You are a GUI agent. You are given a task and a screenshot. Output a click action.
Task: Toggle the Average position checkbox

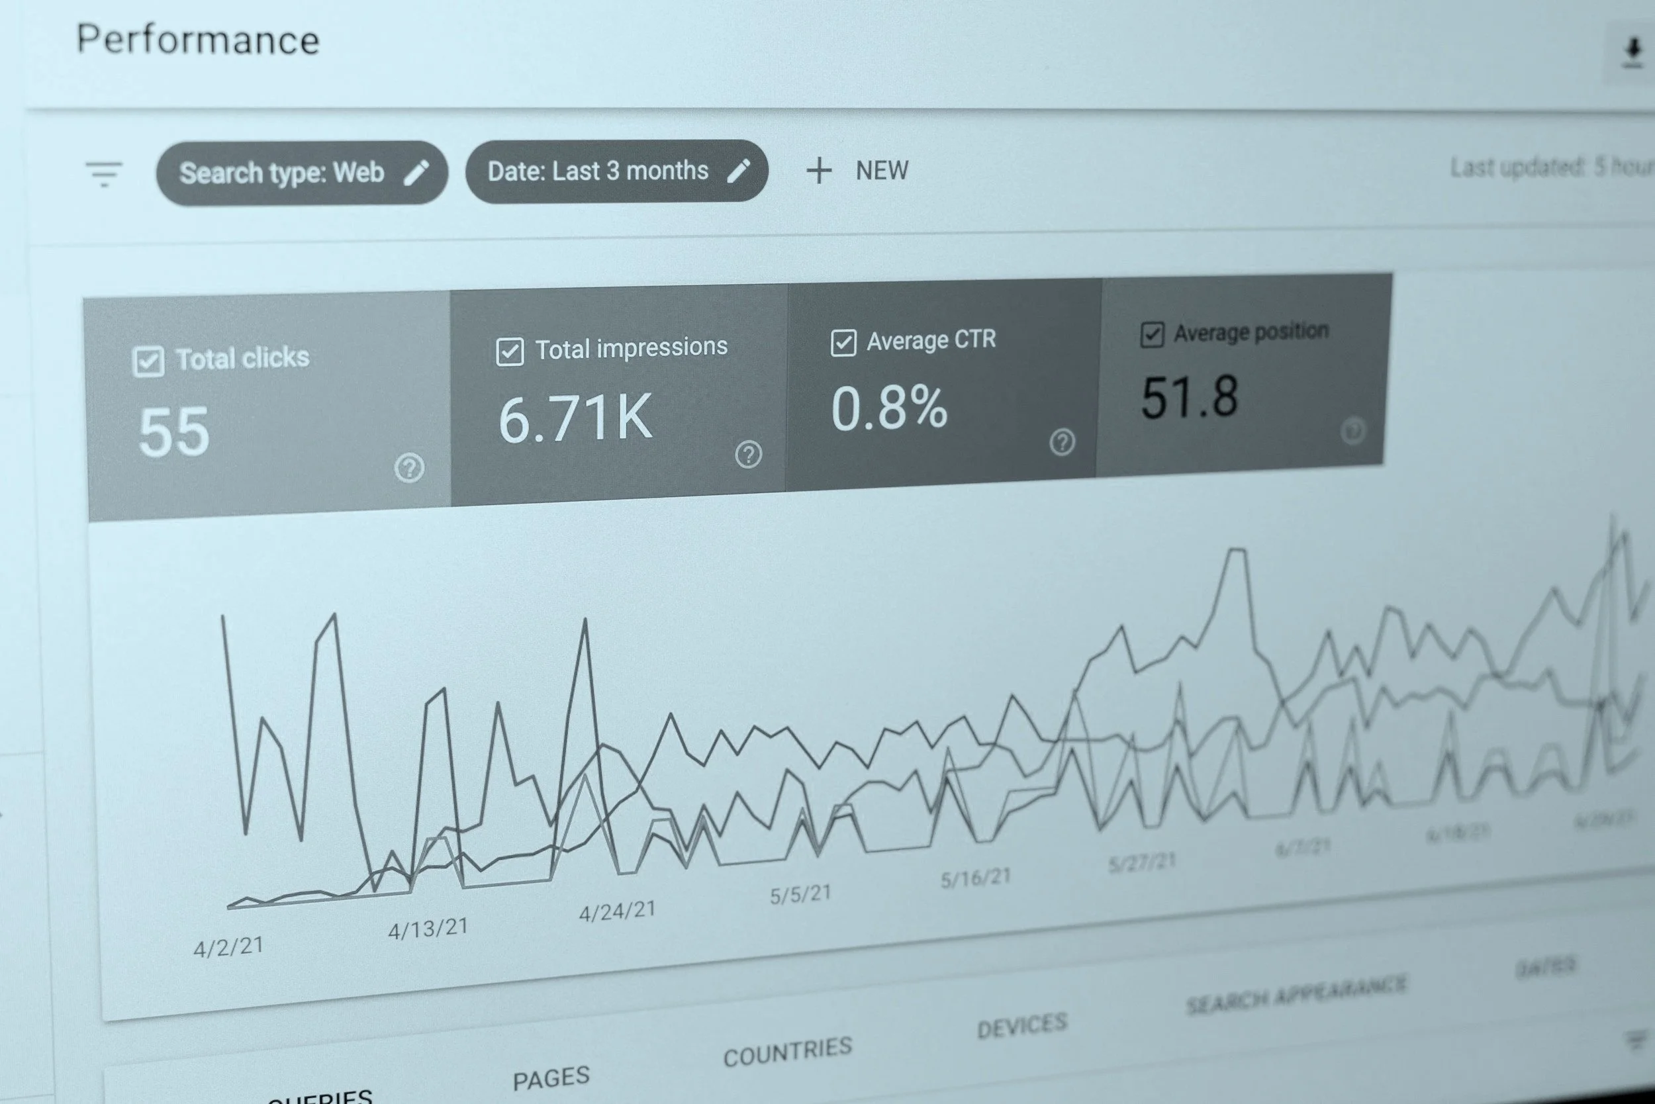pos(1152,334)
